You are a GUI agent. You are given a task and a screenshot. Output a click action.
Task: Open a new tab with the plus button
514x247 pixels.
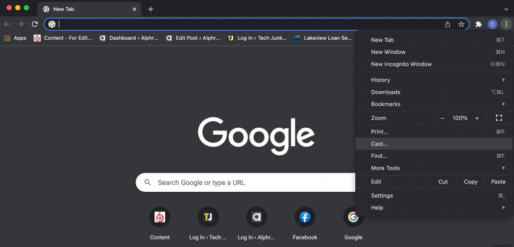point(150,9)
